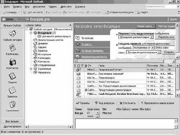Expand the Удаленные folder node
Viewport: 180px width, 135px height.
[x=31, y=69]
